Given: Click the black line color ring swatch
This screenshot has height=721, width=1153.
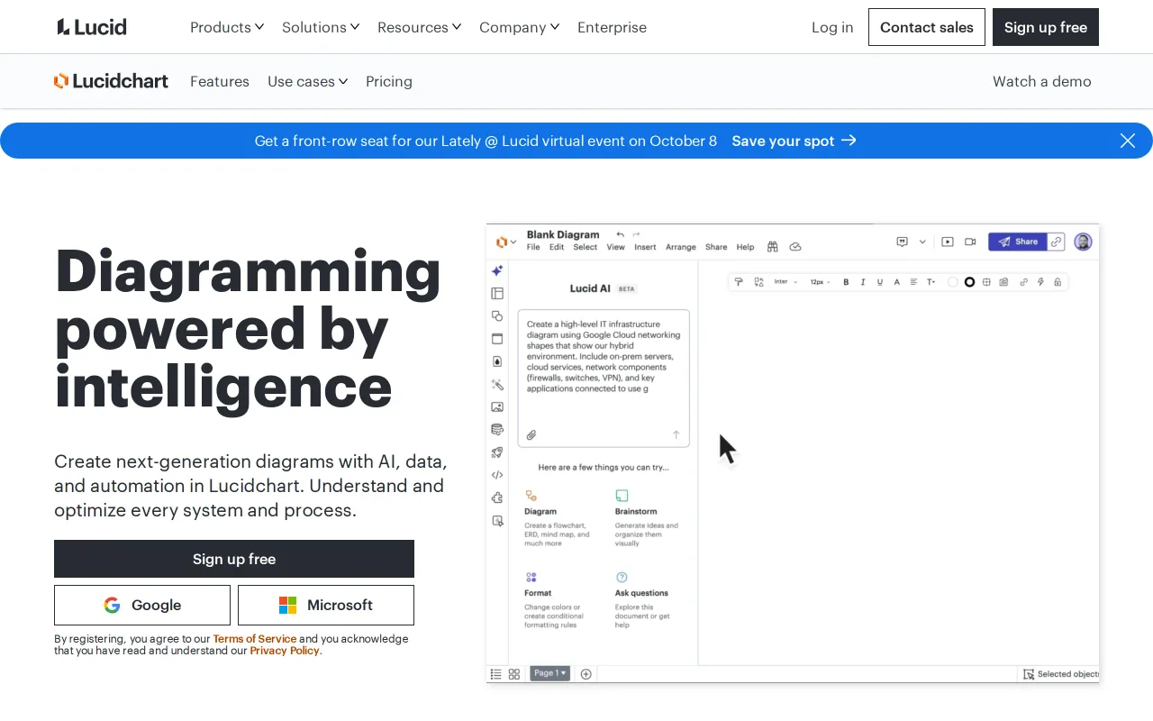Looking at the screenshot, I should [970, 282].
